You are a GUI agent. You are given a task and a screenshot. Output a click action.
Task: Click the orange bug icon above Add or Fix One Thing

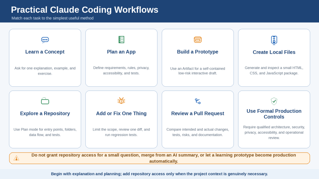point(121,101)
